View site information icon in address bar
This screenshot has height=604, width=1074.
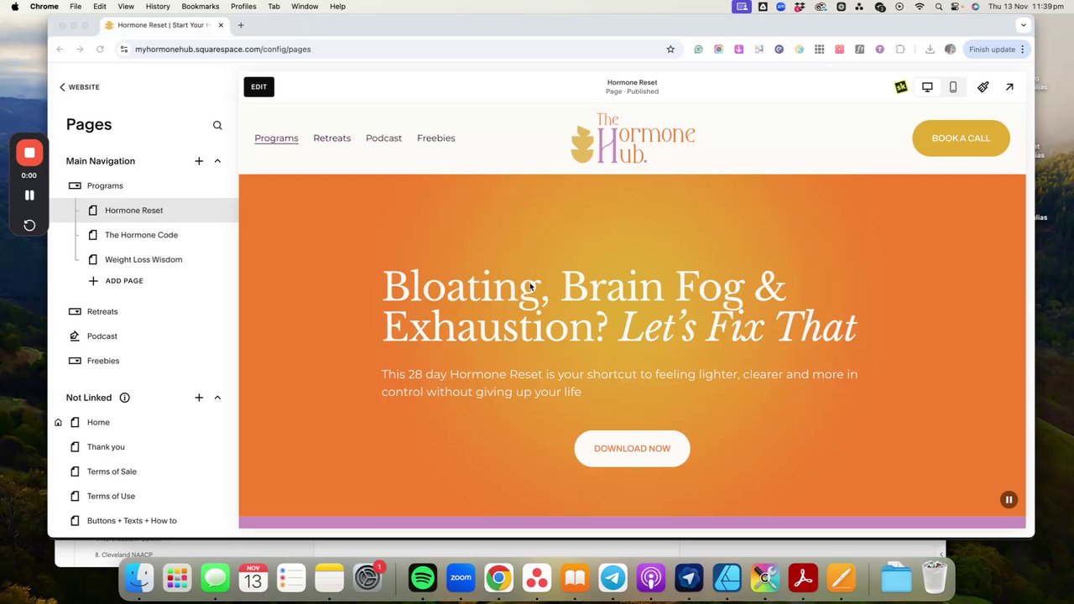click(124, 49)
